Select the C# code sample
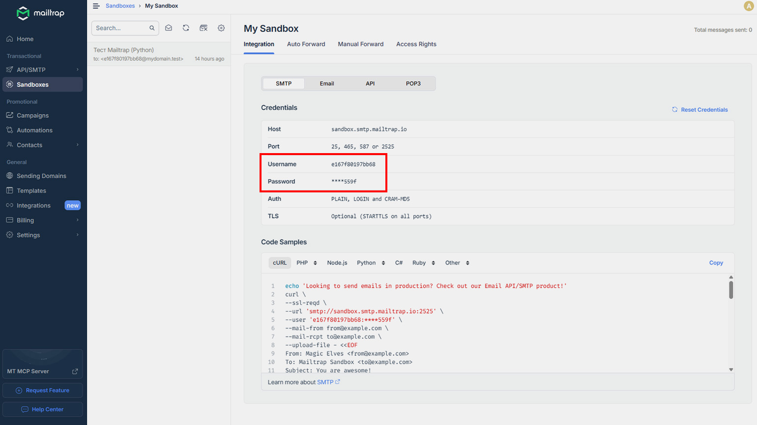Viewport: 757px width, 425px height. (399, 263)
